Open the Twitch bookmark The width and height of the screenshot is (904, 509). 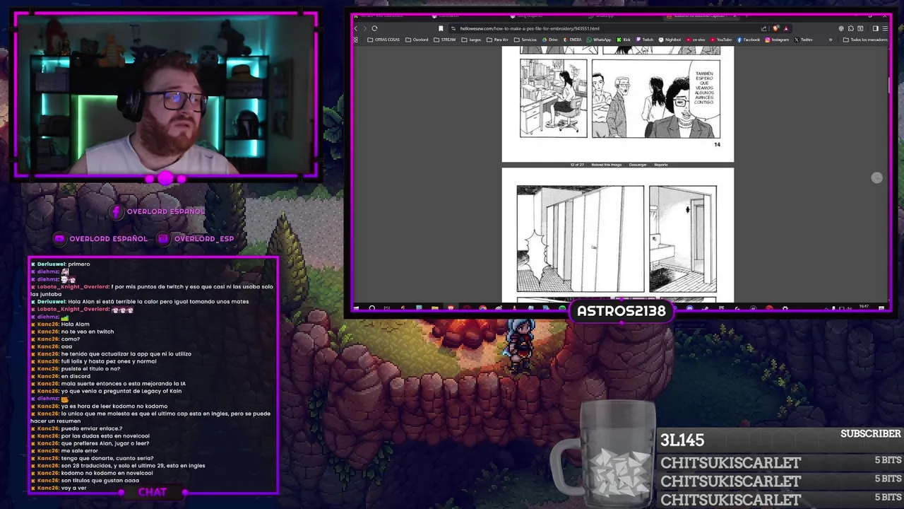[645, 40]
